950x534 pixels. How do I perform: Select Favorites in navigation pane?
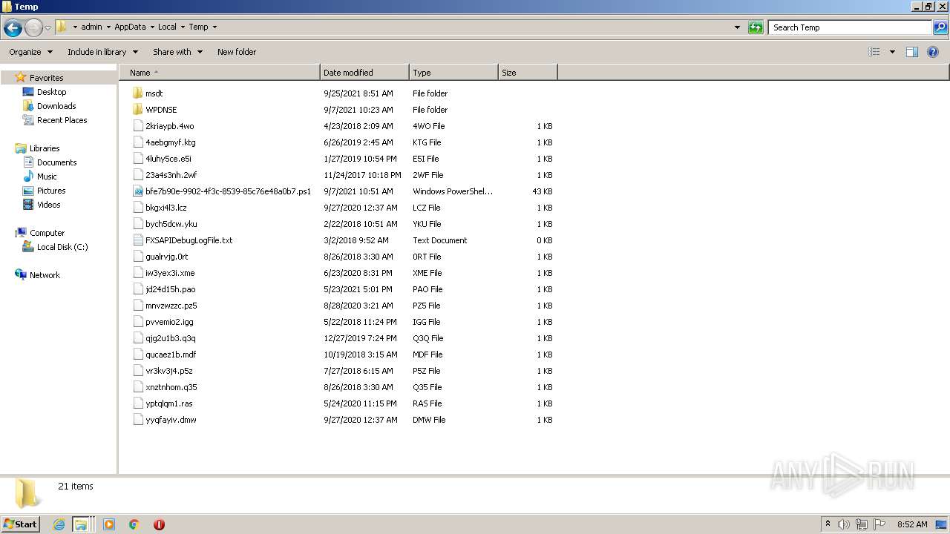point(46,78)
